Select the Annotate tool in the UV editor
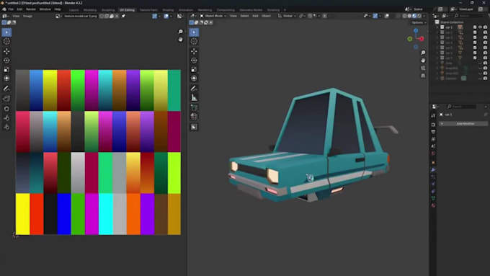Image resolution: width=490 pixels, height=276 pixels. pyautogui.click(x=6, y=89)
